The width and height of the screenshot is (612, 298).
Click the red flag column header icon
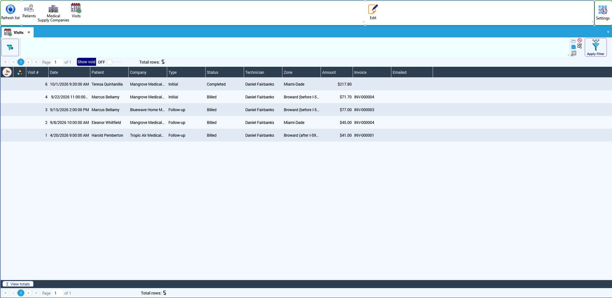7,72
